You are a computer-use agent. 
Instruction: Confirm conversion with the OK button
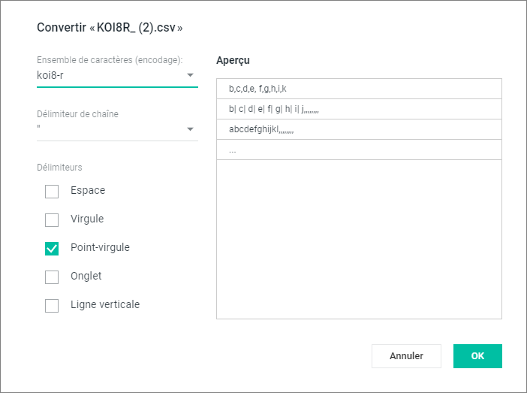click(x=477, y=356)
